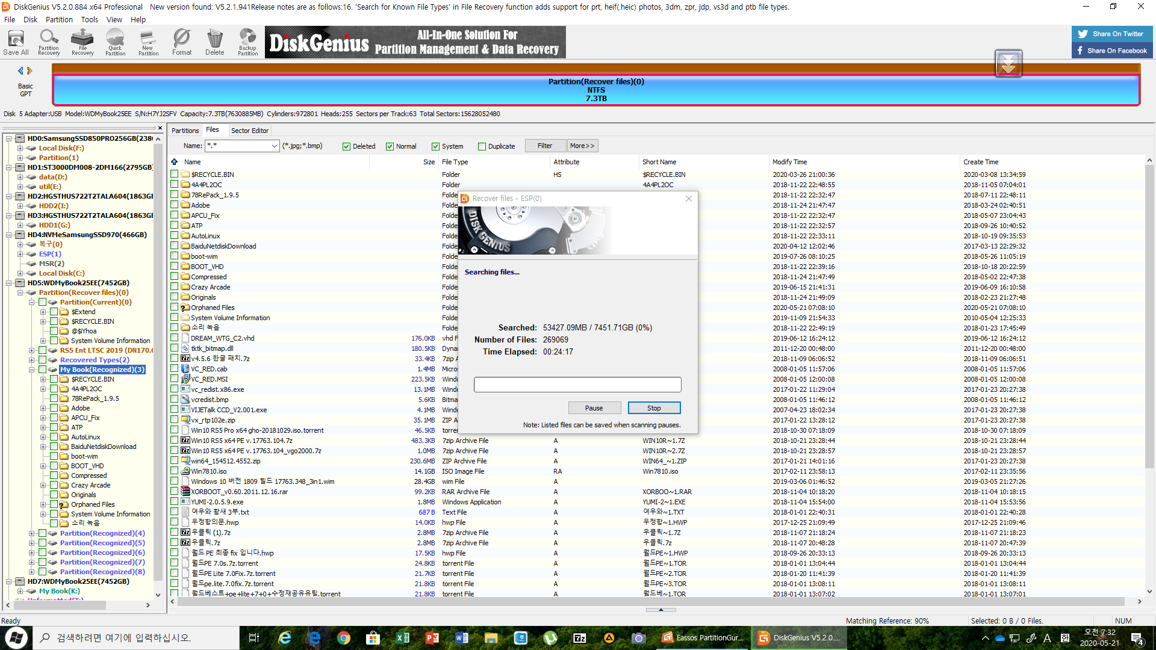The height and width of the screenshot is (650, 1156).
Task: Switch to the Sector Editor tab
Action: [x=249, y=131]
